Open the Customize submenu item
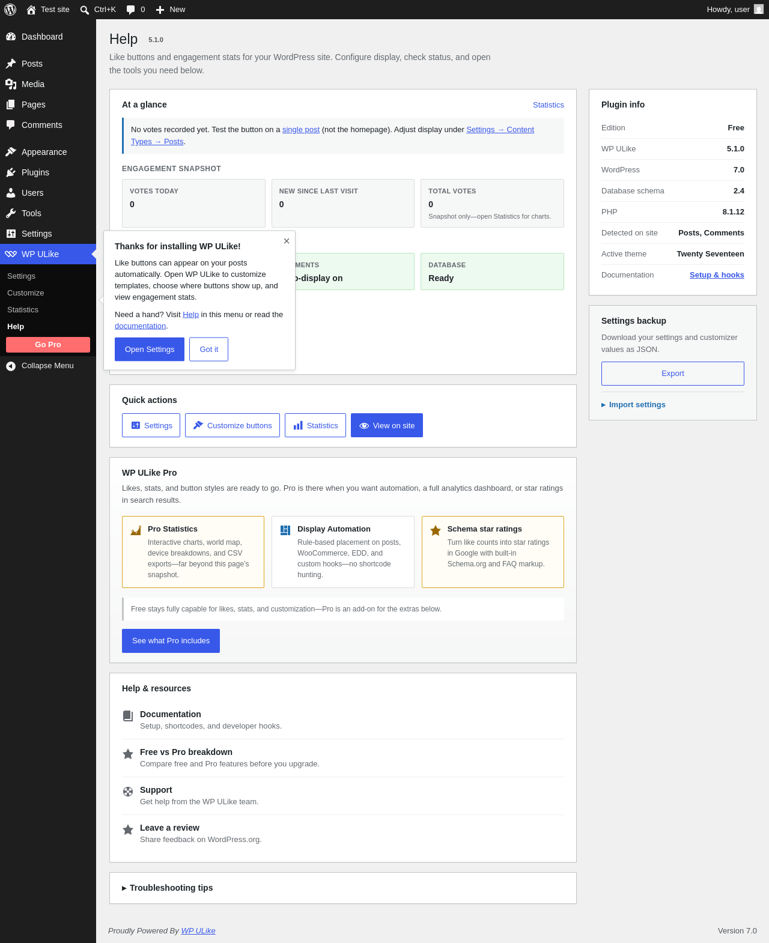This screenshot has width=769, height=943. point(25,293)
